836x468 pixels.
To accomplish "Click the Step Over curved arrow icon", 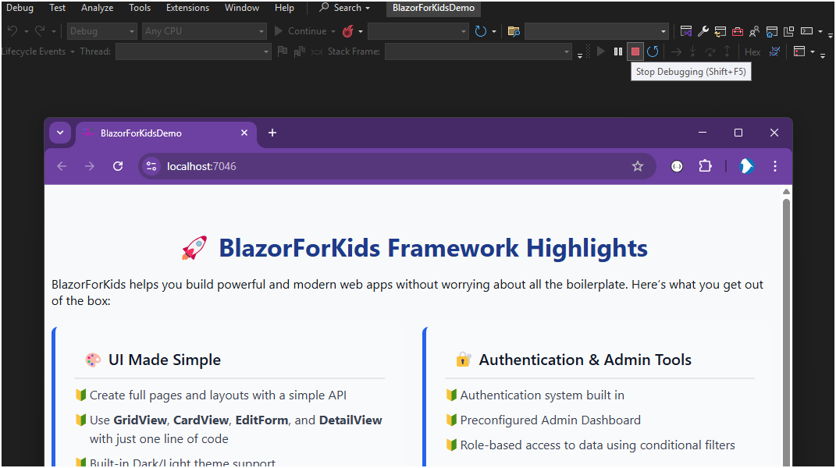I will tap(710, 51).
